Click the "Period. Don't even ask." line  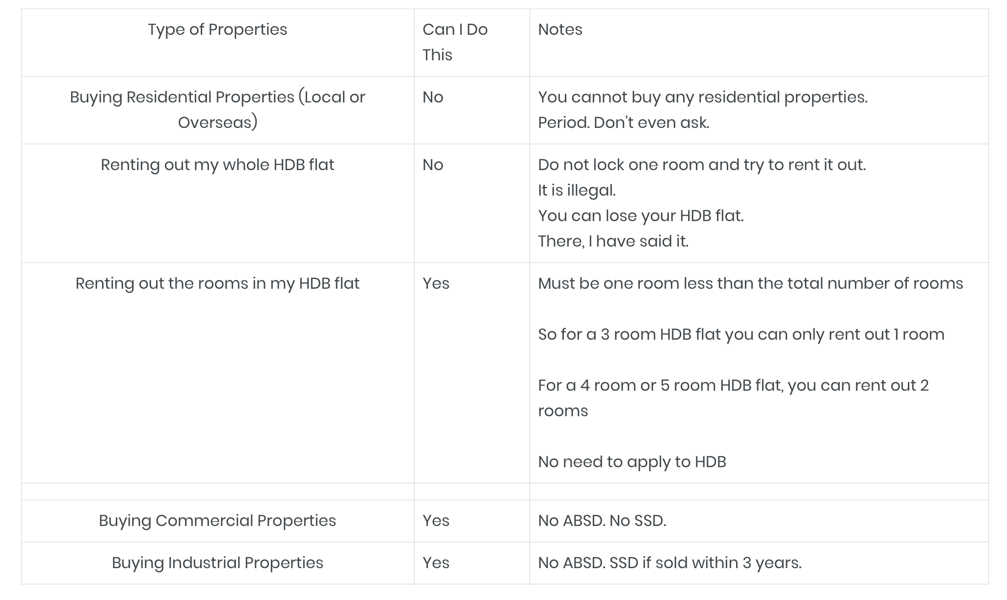[623, 123]
